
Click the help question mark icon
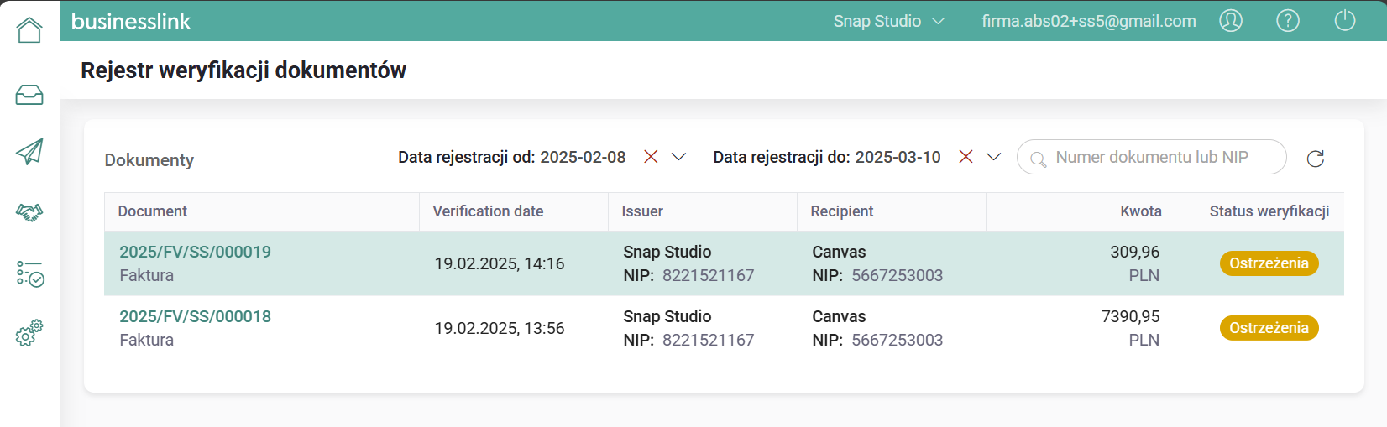pos(1288,21)
